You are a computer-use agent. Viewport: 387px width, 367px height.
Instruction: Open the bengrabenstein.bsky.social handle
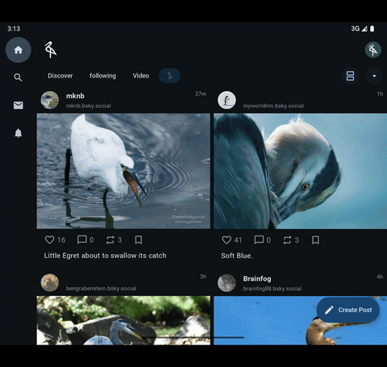[101, 289]
